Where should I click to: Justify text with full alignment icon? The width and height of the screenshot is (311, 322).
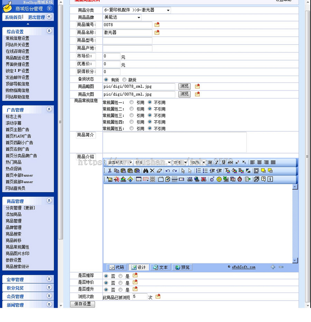(273, 162)
